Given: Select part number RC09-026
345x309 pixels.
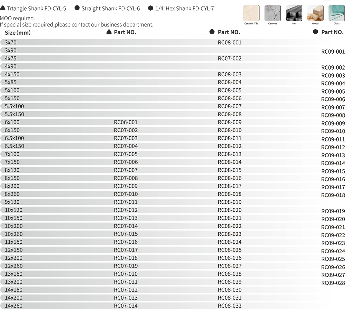Looking at the screenshot, I should pos(333,267).
